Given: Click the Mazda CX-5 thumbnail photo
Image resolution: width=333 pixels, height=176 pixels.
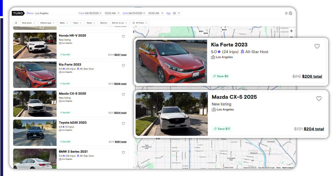Looking at the screenshot, I should [x=34, y=104].
